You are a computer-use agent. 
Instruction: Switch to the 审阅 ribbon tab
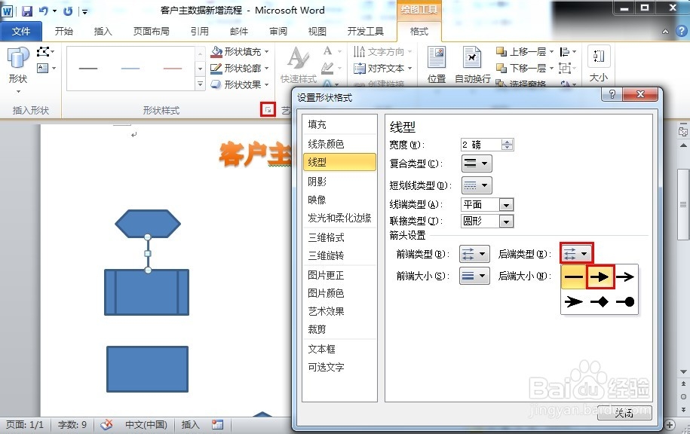coord(278,31)
